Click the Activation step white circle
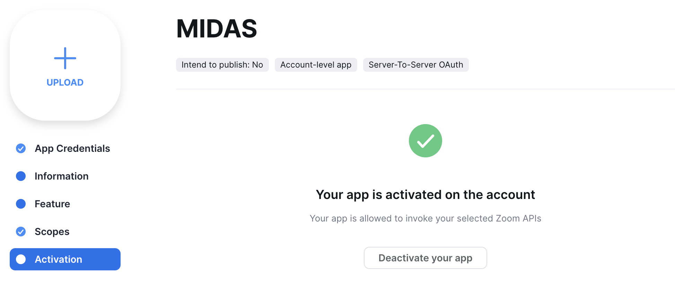 coord(21,259)
